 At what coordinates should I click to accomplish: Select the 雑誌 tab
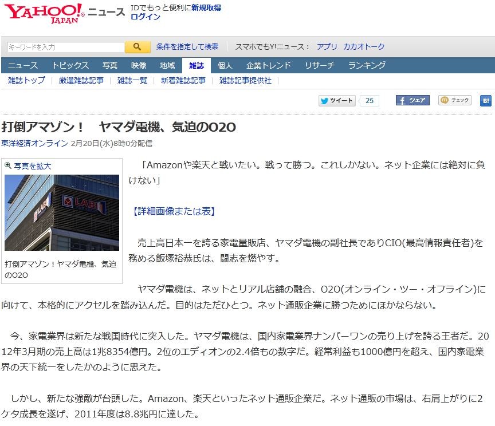[197, 65]
